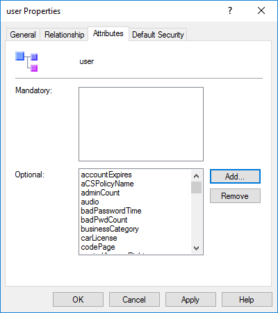This screenshot has height=313, width=278.
Task: Click the Optional list scroll-up arrow
Action: tap(197, 176)
